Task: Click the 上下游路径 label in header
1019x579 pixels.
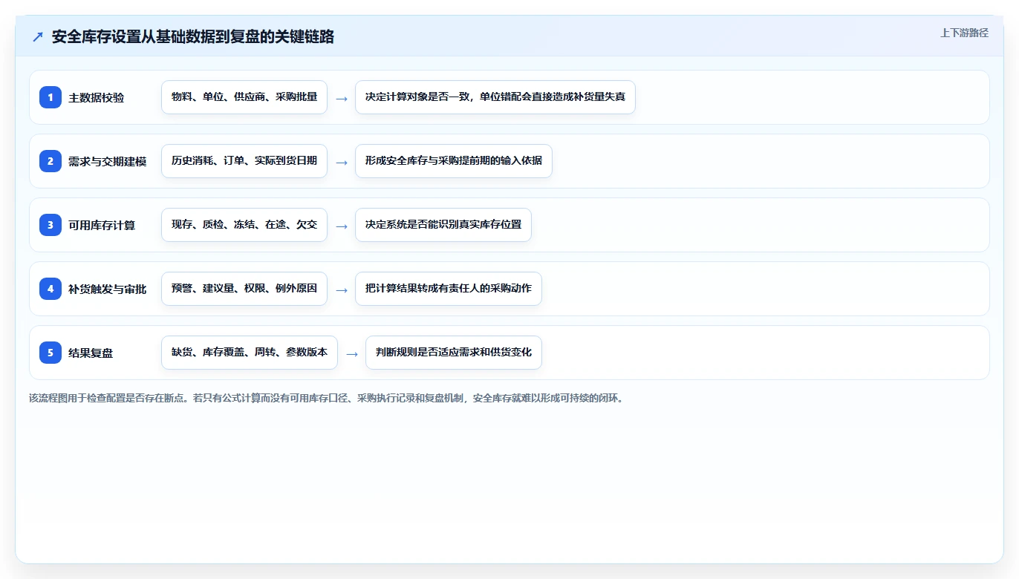Action: coord(964,33)
